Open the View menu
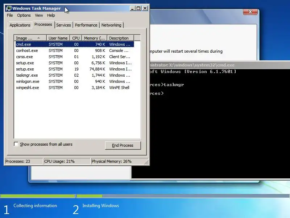 (39, 15)
